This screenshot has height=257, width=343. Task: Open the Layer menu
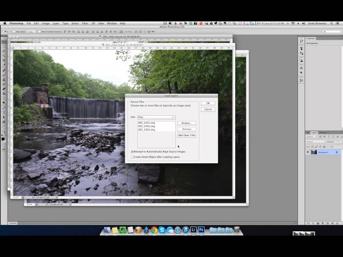coord(56,24)
